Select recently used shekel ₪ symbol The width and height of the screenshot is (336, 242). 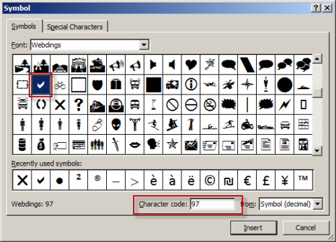228,180
